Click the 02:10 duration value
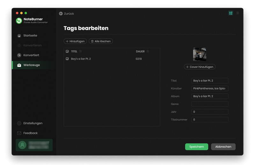255x165 pixels. point(139,59)
